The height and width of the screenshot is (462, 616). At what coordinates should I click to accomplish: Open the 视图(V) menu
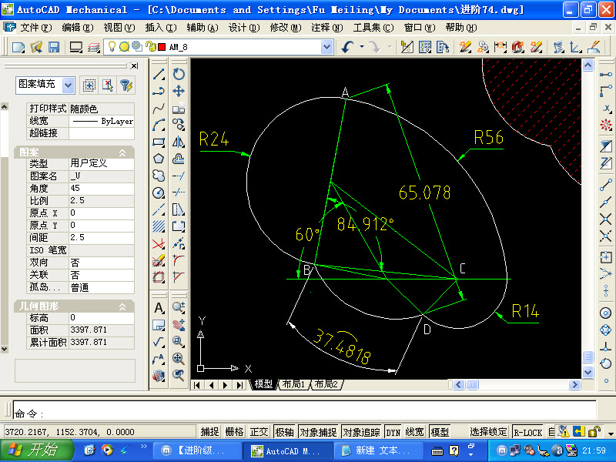tap(119, 28)
